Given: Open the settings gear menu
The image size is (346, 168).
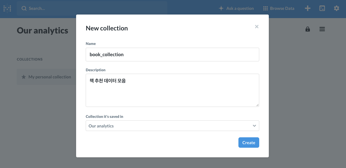Looking at the screenshot, I should click(336, 8).
